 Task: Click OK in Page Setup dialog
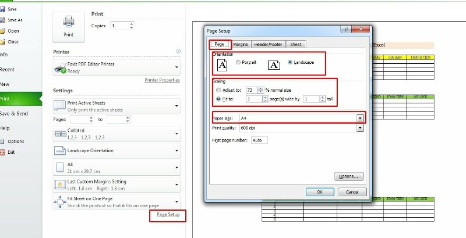(x=320, y=192)
